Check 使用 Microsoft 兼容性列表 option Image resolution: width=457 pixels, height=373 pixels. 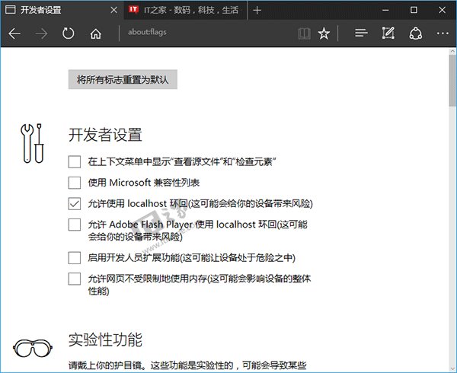click(74, 183)
